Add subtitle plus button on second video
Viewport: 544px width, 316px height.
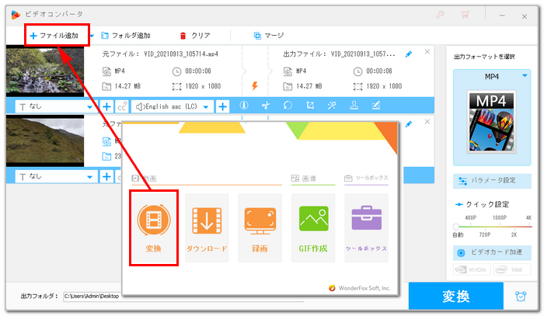[106, 176]
